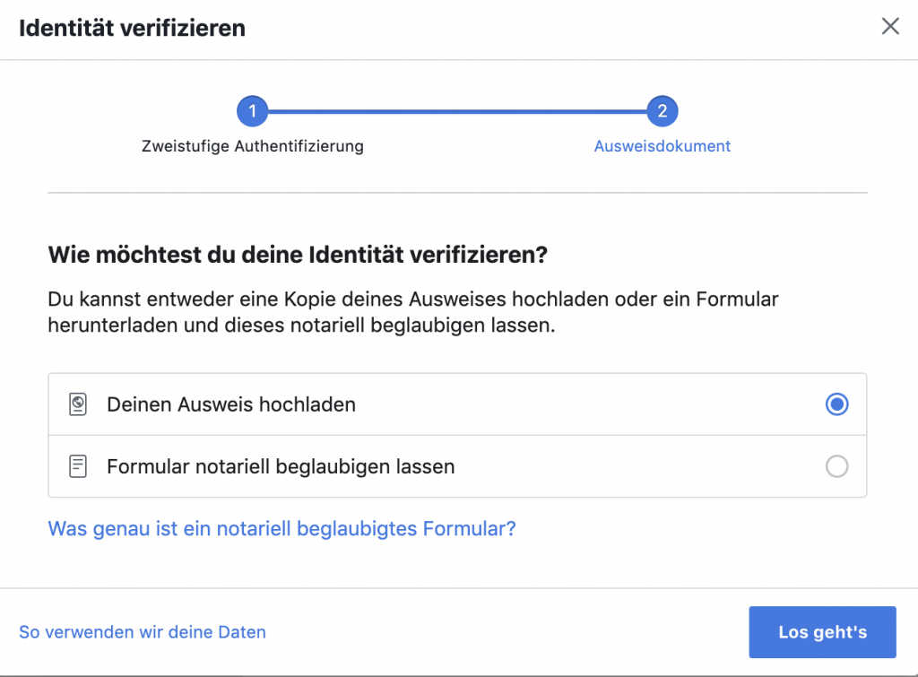
Task: Click the ID card icon
Action: coord(78,404)
